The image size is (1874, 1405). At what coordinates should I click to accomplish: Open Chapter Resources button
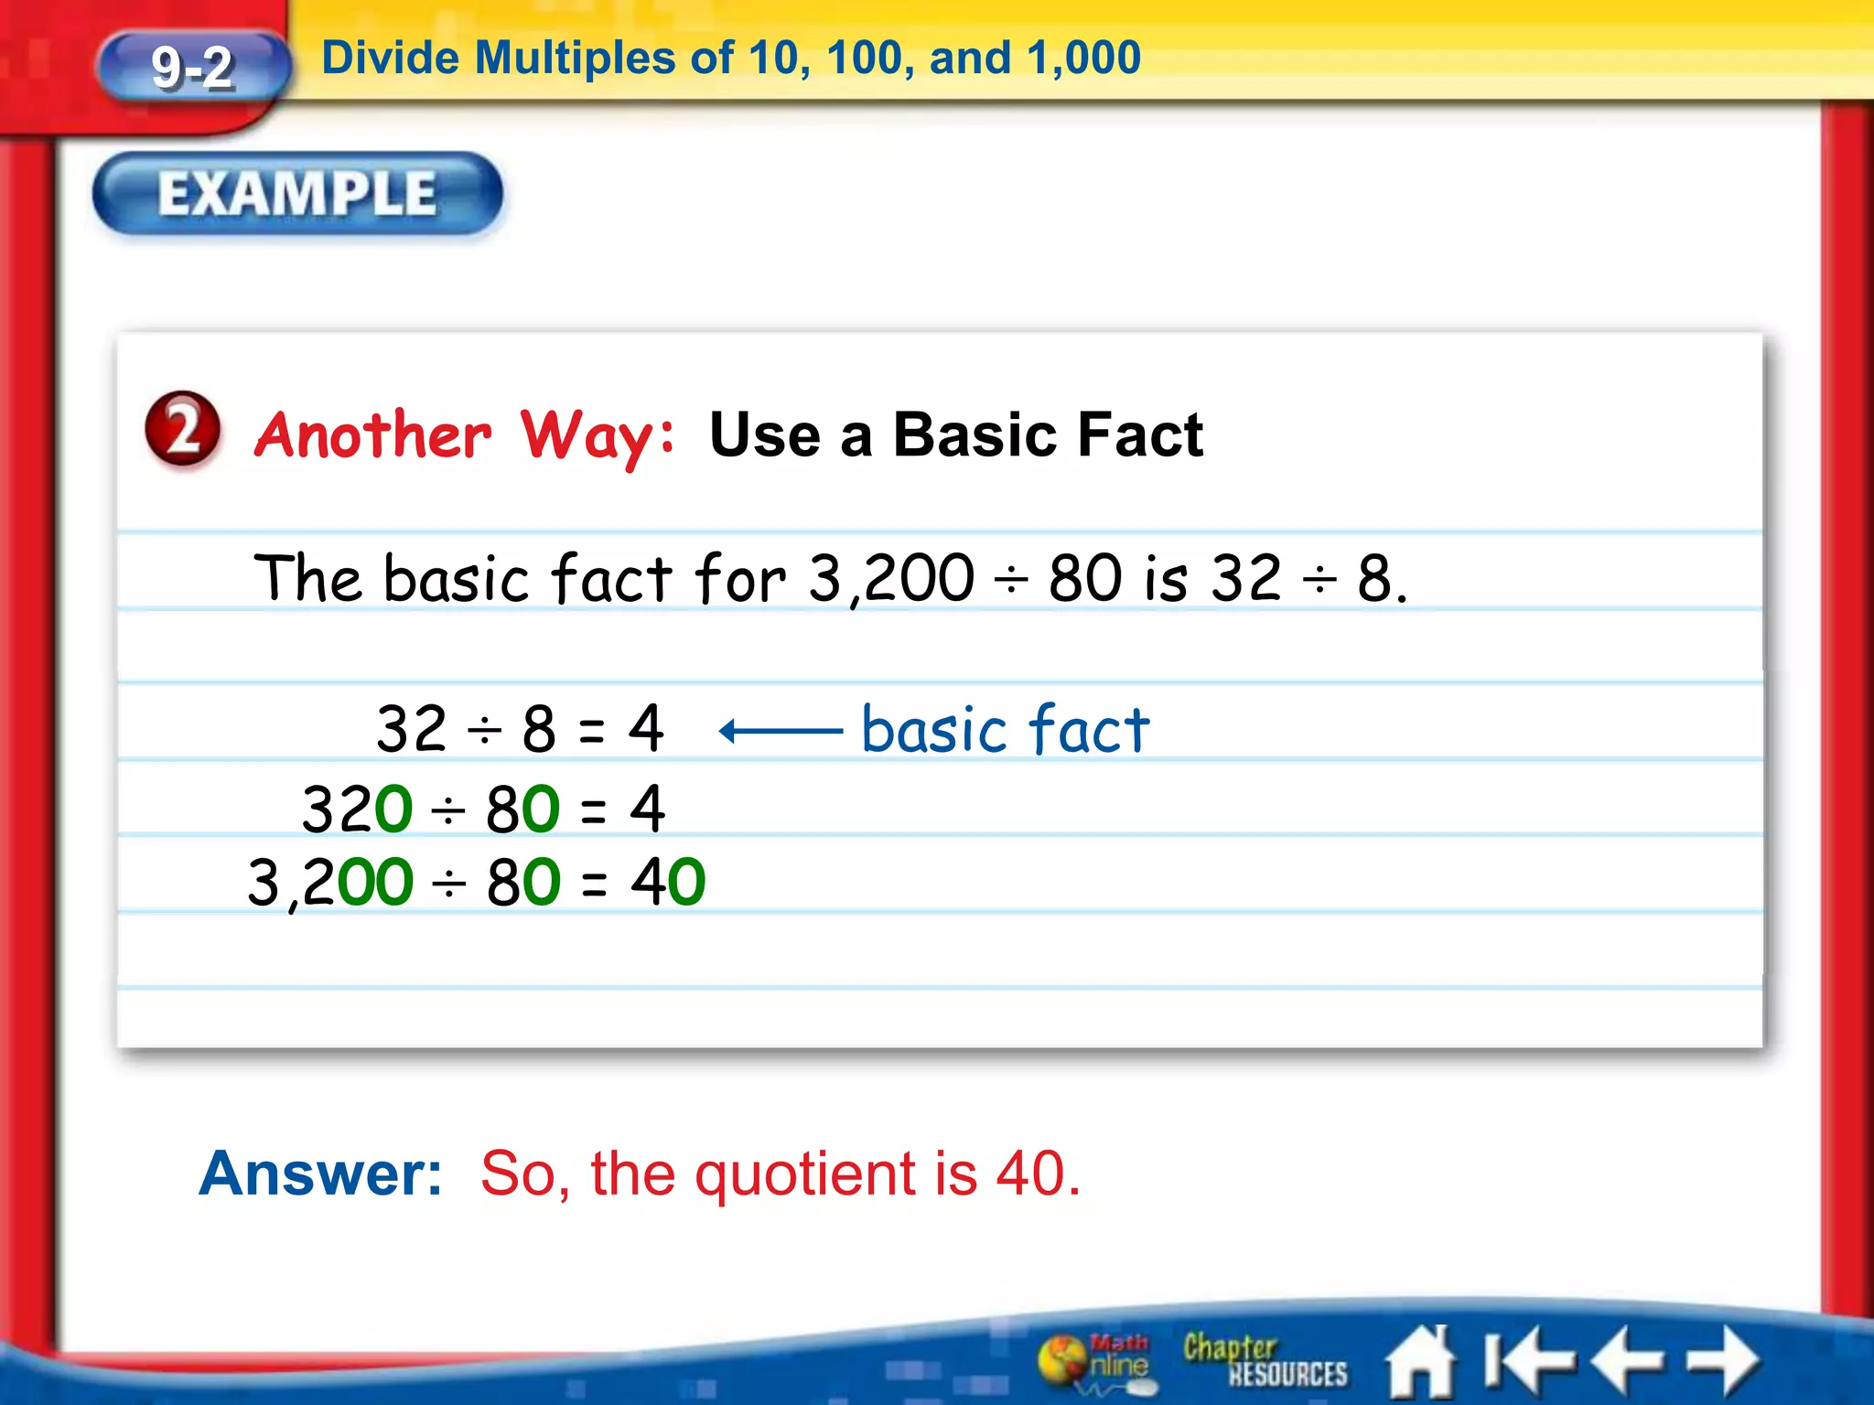1265,1360
